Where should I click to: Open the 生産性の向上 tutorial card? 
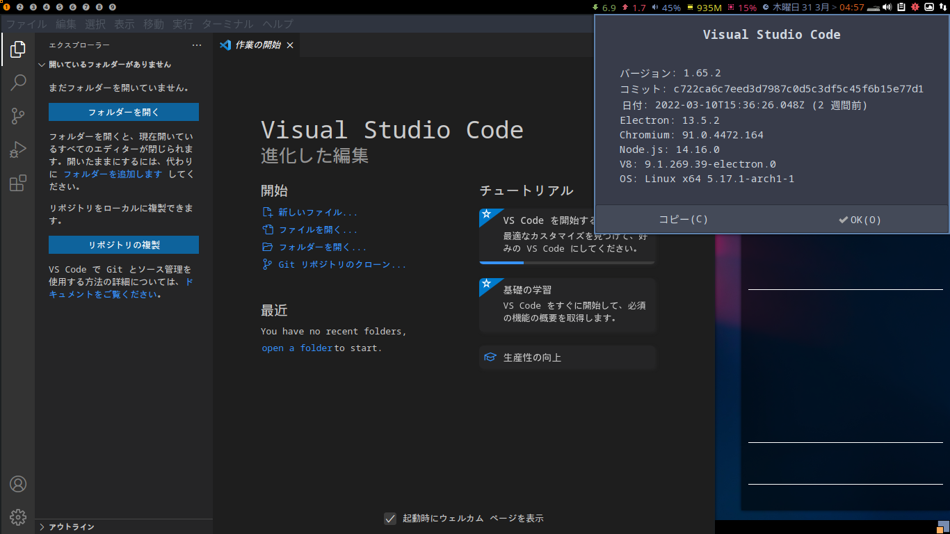tap(567, 357)
